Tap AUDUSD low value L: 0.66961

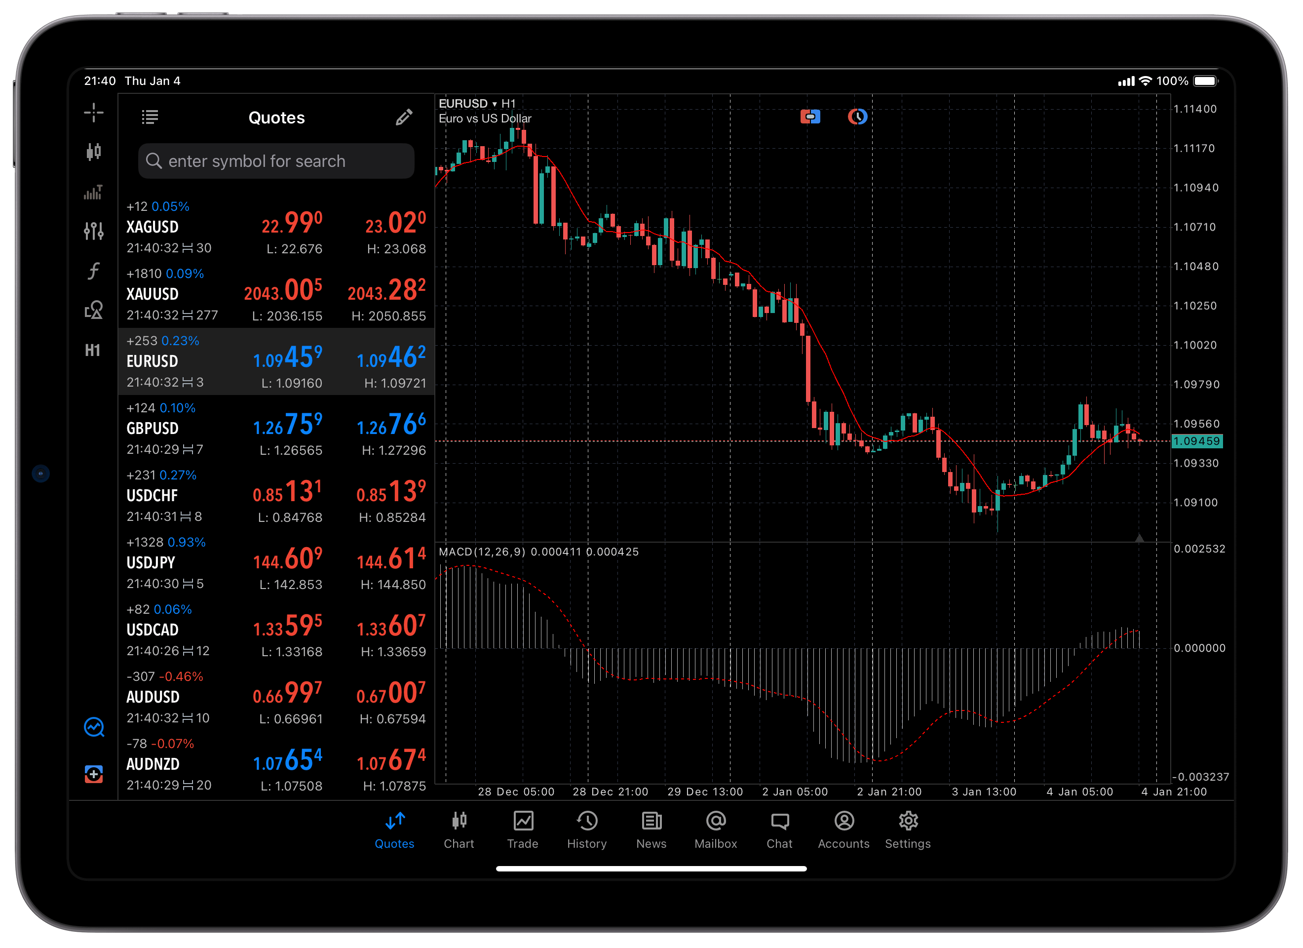pyautogui.click(x=291, y=719)
